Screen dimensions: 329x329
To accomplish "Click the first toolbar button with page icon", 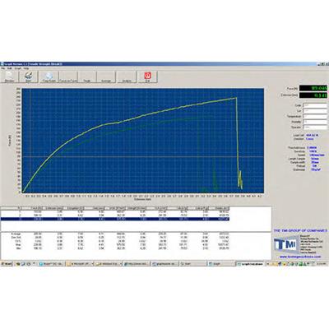I will 10,77.
